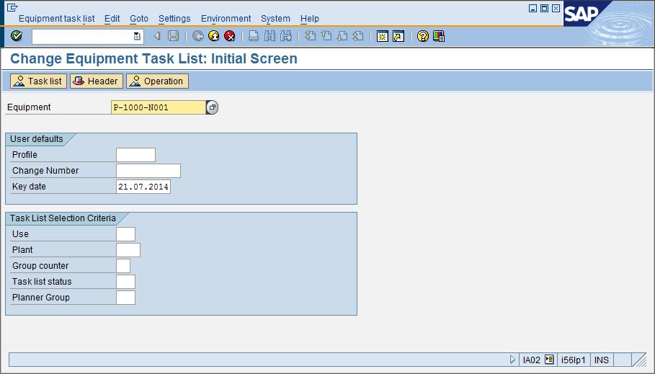Toggle the INS insert mode indicator
Screen dimensions: 655x374
pyautogui.click(x=602, y=360)
